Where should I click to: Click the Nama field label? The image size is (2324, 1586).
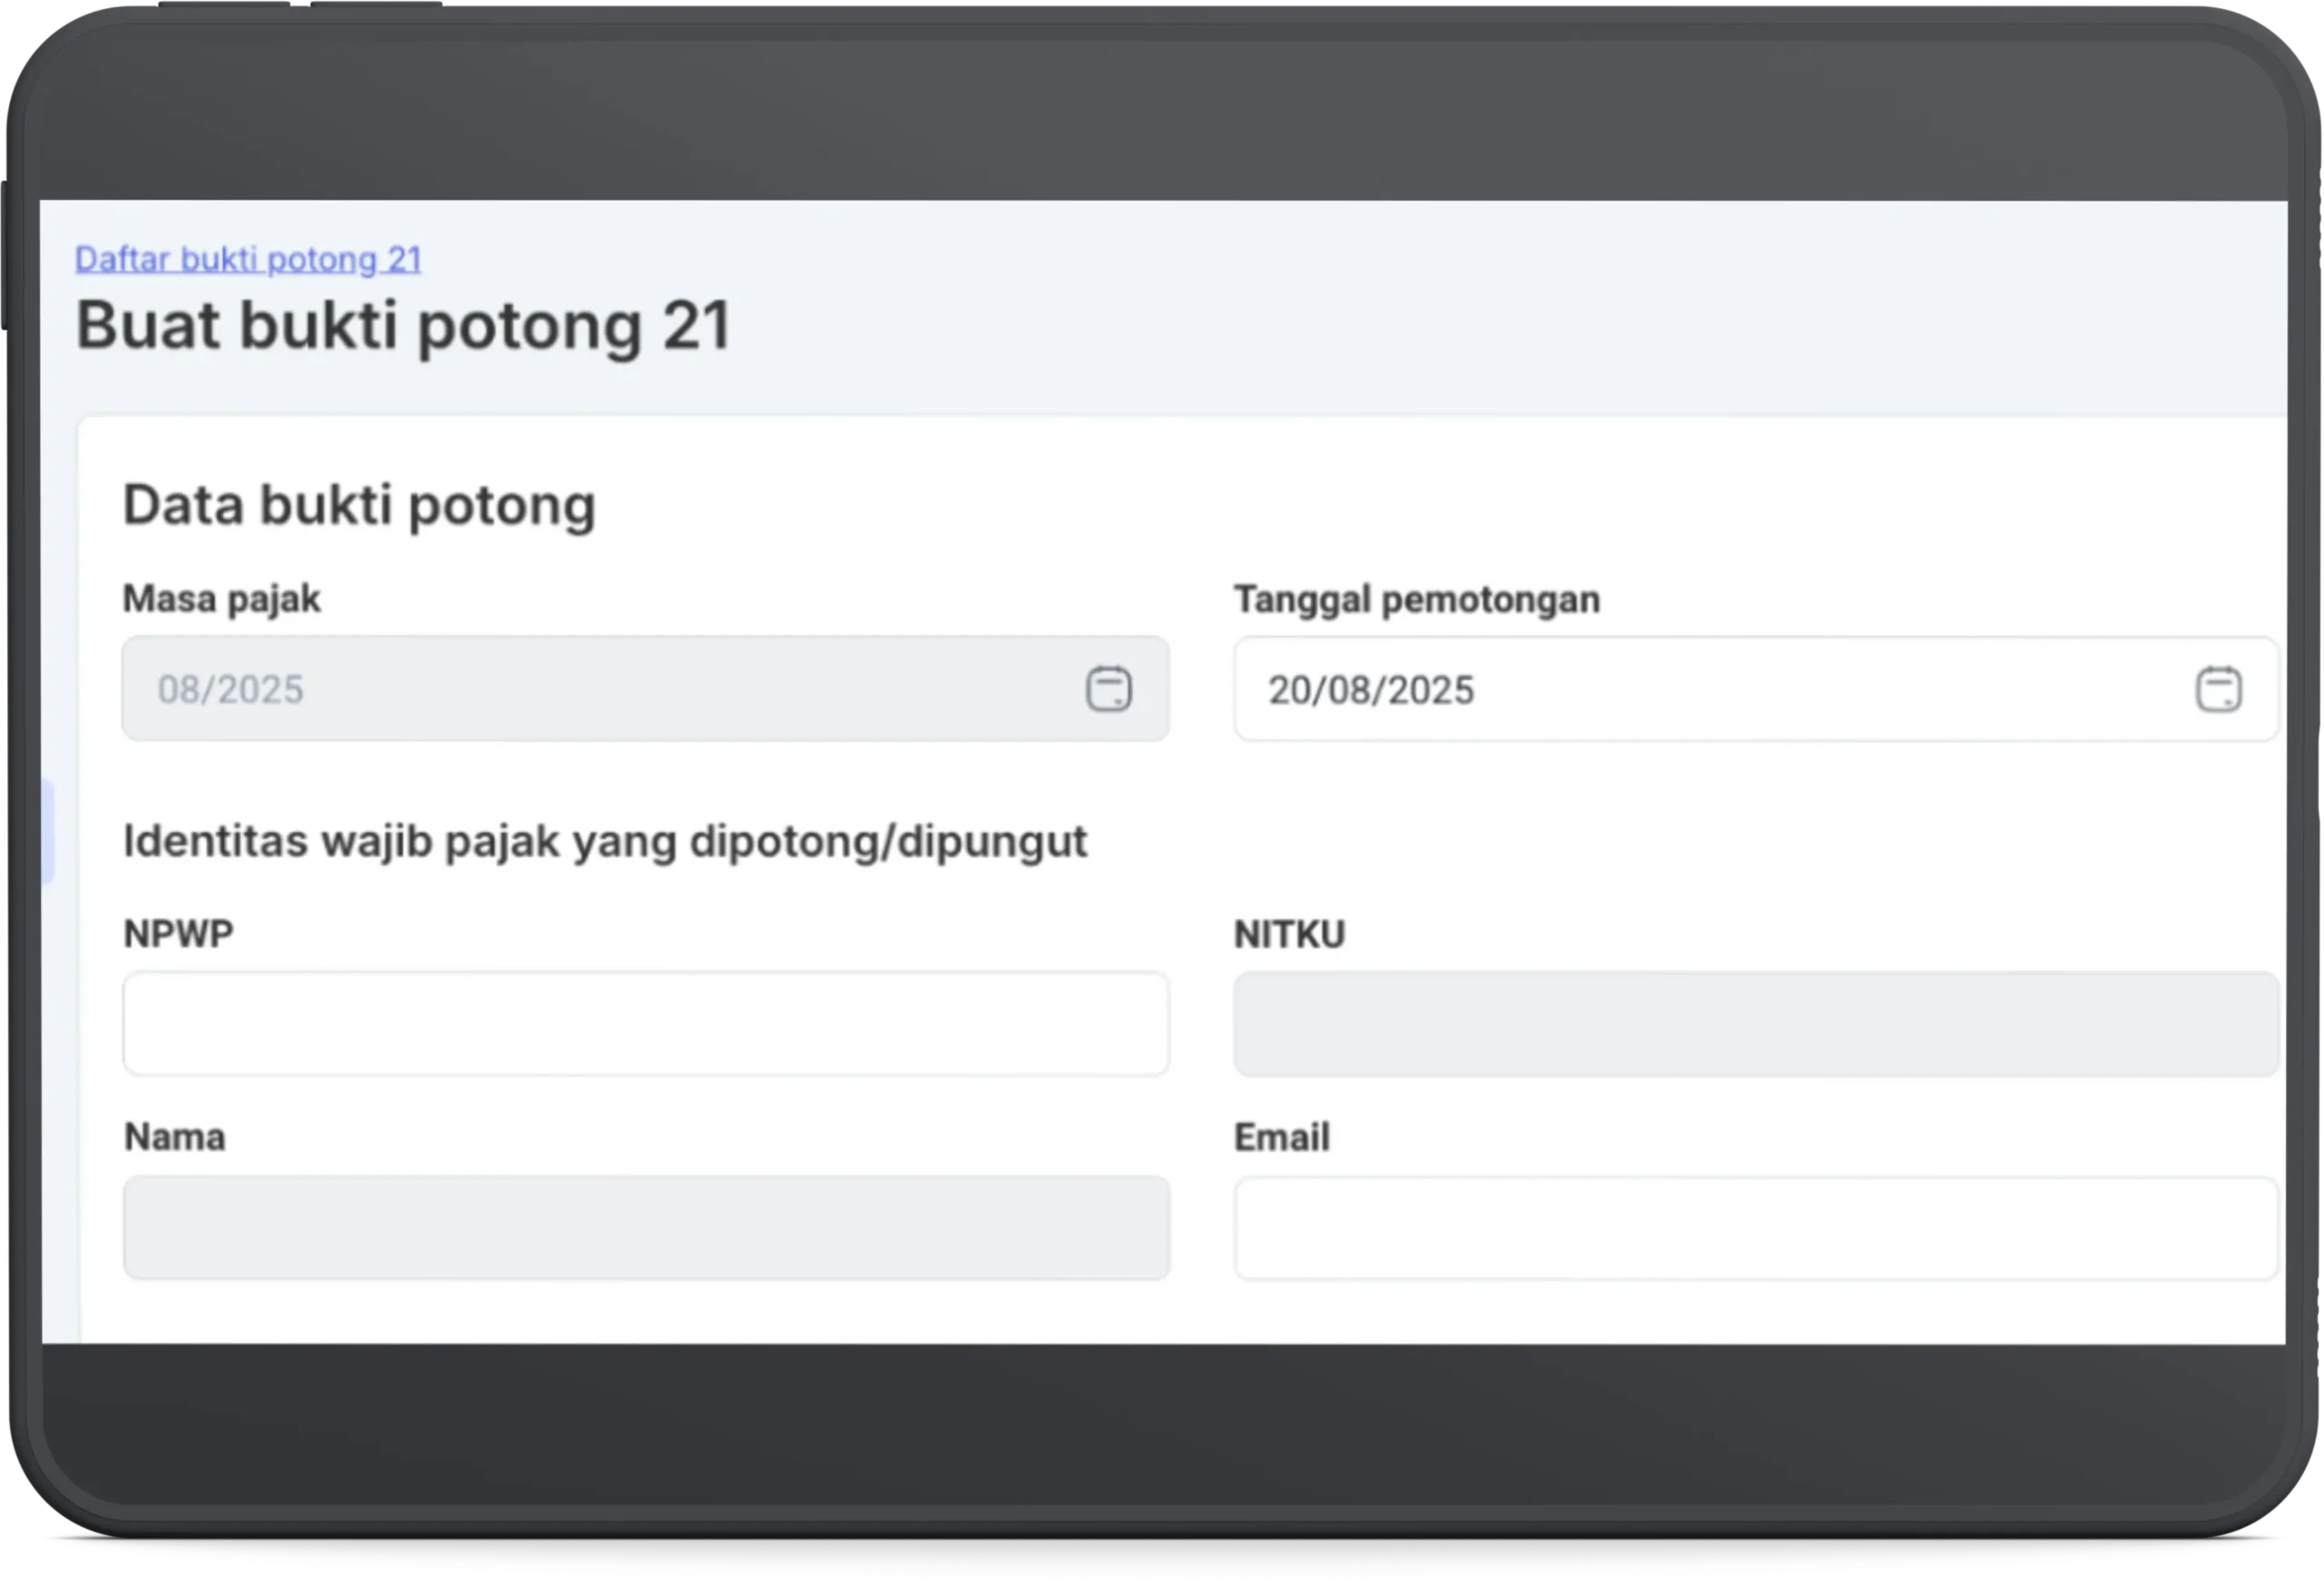[x=174, y=1137]
